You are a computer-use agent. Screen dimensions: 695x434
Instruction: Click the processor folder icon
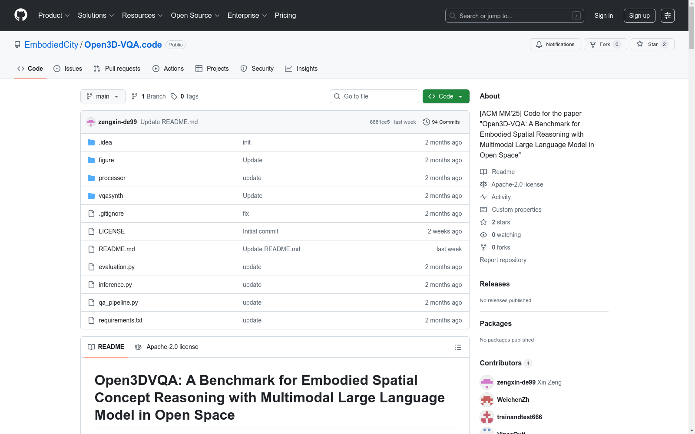coord(91,178)
